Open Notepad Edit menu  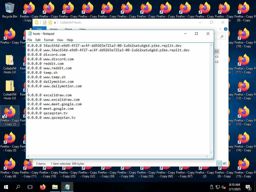click(38, 40)
